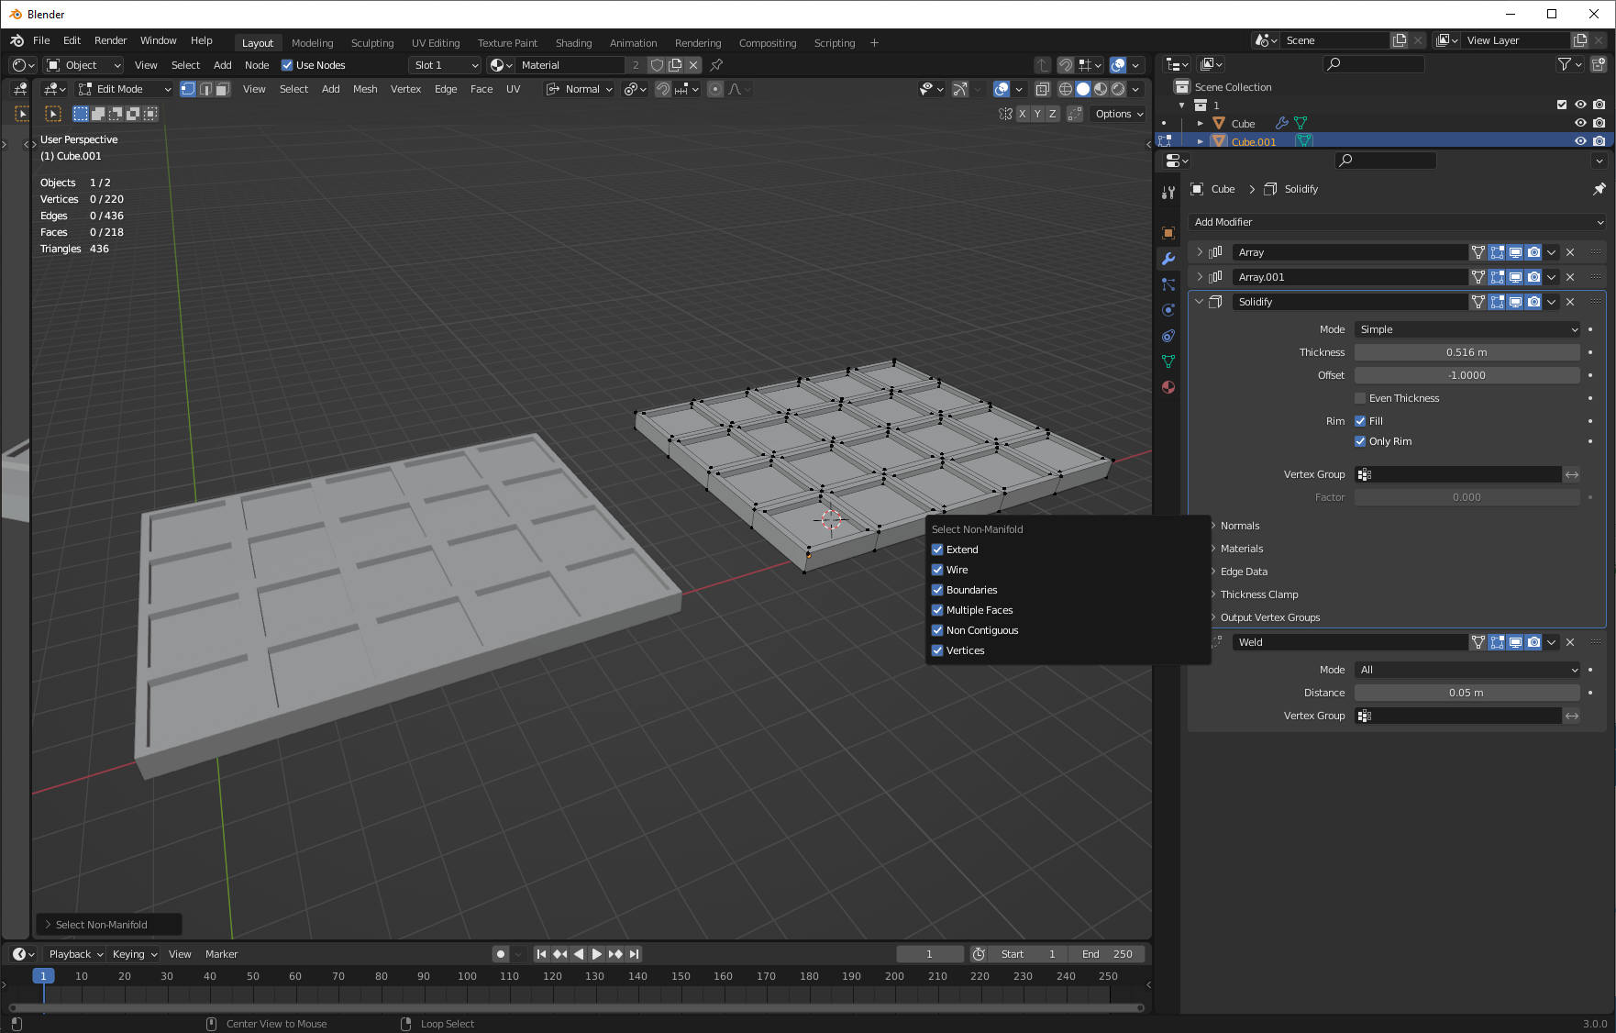Screen dimensions: 1616x1033
Task: Toggle snapping magnet in viewport header
Action: click(662, 89)
